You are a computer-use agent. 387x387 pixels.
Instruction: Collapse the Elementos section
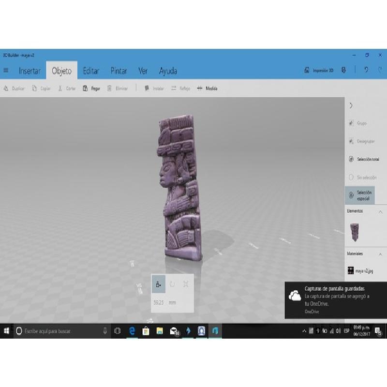tap(381, 211)
